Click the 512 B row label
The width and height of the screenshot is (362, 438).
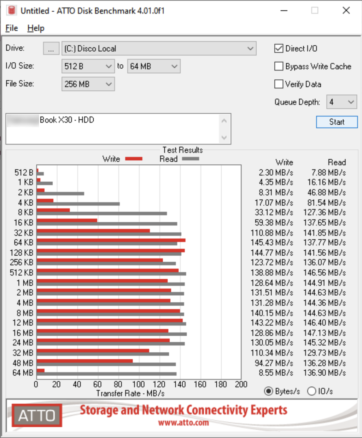[x=24, y=172]
